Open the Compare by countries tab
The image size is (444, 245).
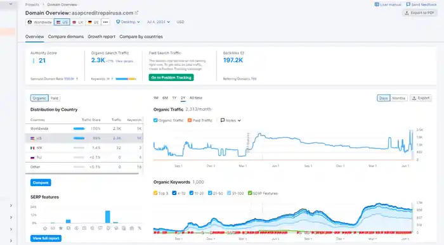141,37
